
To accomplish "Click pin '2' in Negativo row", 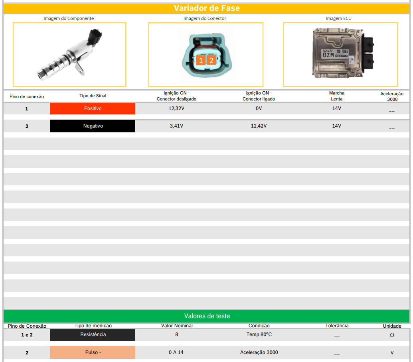I will click(x=27, y=126).
